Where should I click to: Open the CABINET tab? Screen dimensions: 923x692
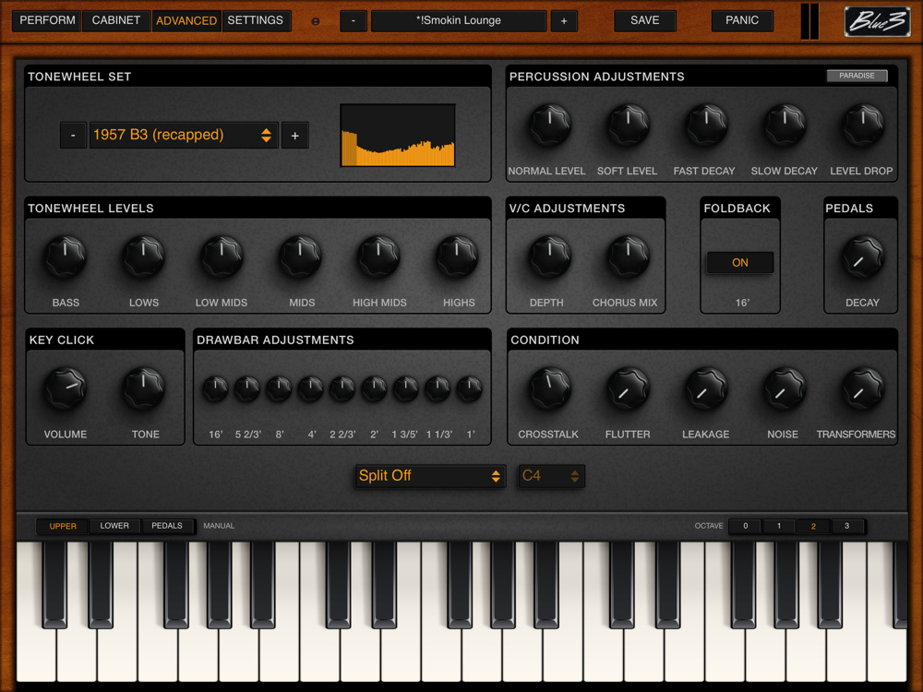coord(116,20)
